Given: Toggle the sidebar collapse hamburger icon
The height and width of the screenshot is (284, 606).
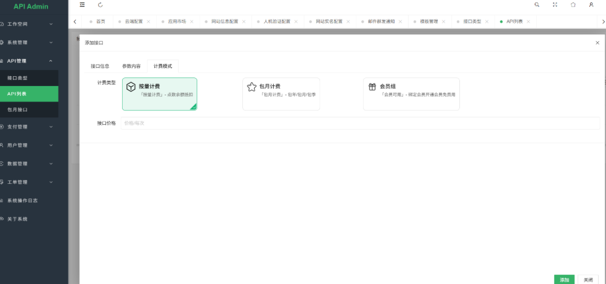Looking at the screenshot, I should (83, 5).
